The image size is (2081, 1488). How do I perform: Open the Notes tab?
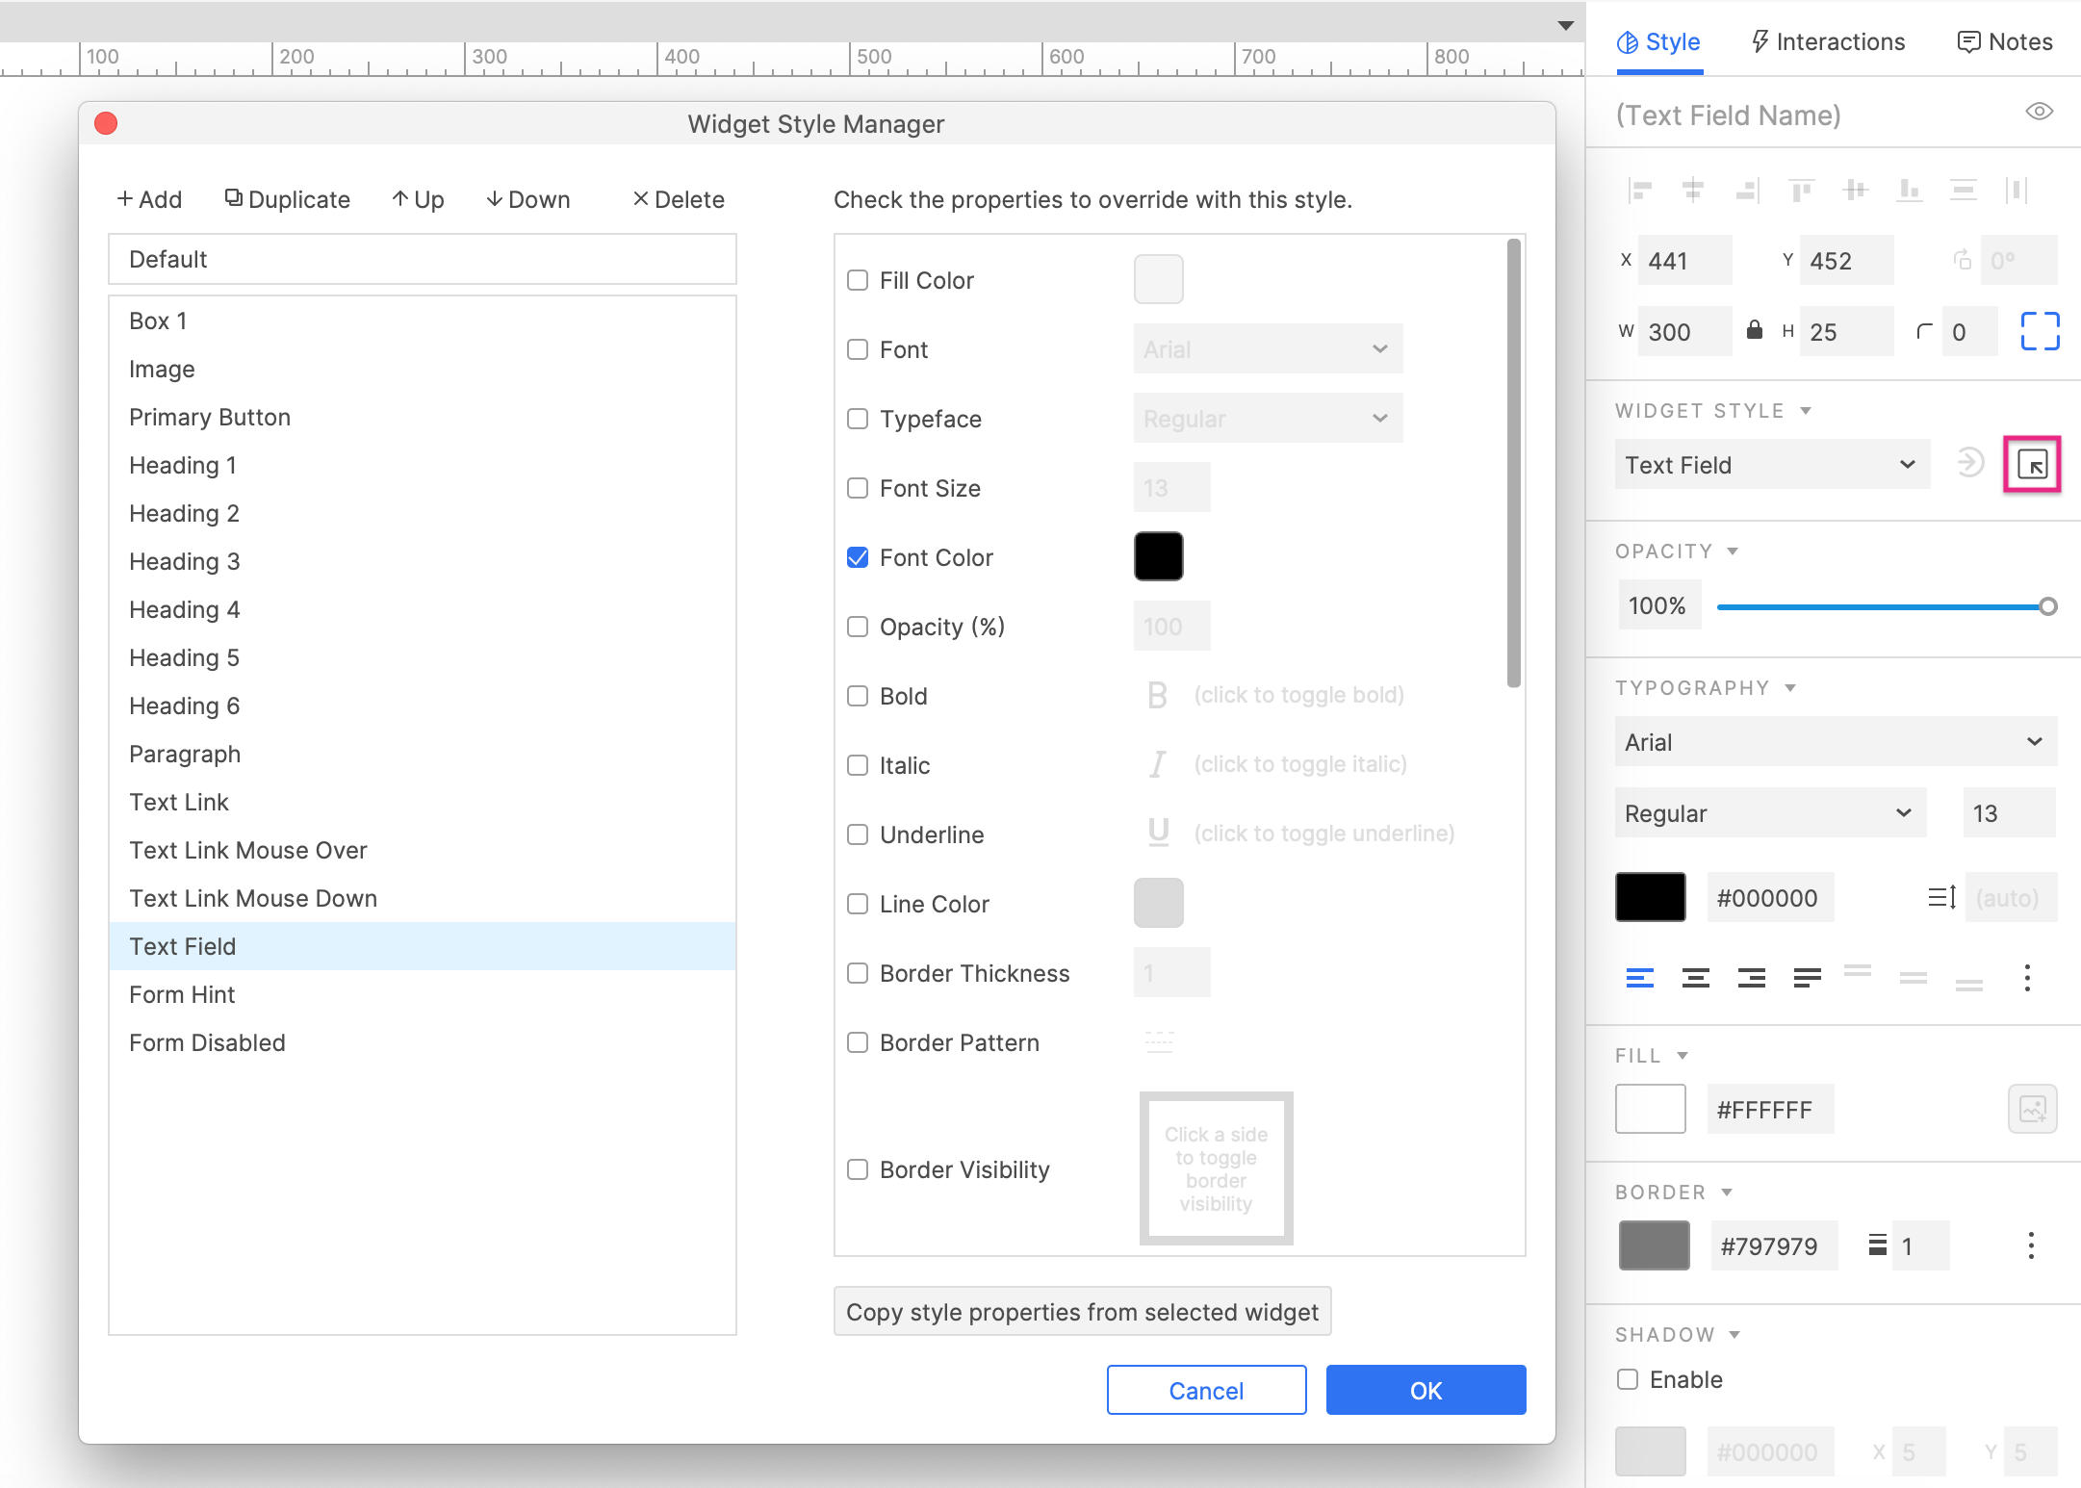coord(2004,41)
